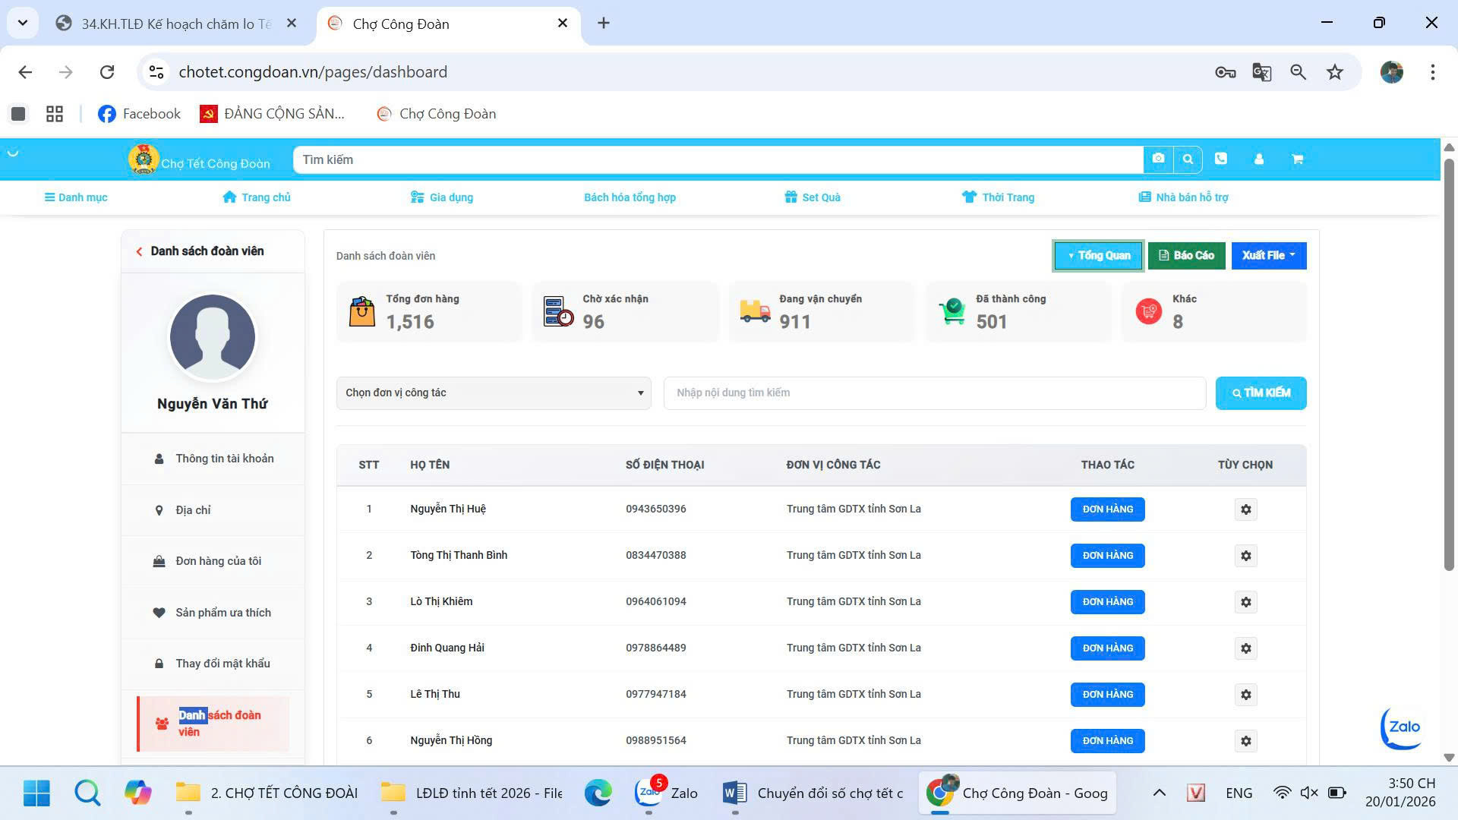Click the Nhập nội dung tìm kiếm field
The height and width of the screenshot is (820, 1458).
coord(934,393)
